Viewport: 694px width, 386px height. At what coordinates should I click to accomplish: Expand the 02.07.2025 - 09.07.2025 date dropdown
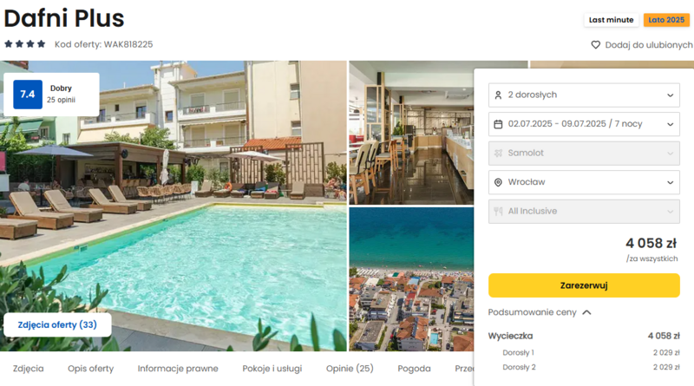coord(584,124)
